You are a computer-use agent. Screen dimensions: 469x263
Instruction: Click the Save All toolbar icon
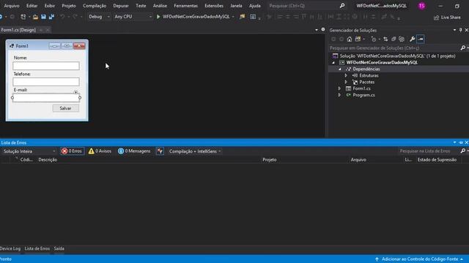click(51, 17)
